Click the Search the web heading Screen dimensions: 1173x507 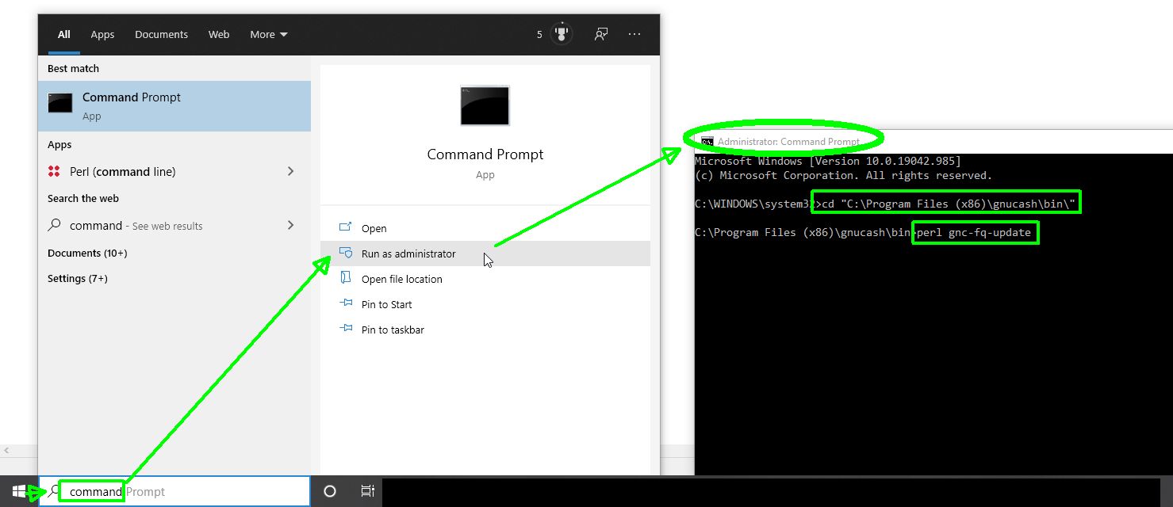point(83,198)
